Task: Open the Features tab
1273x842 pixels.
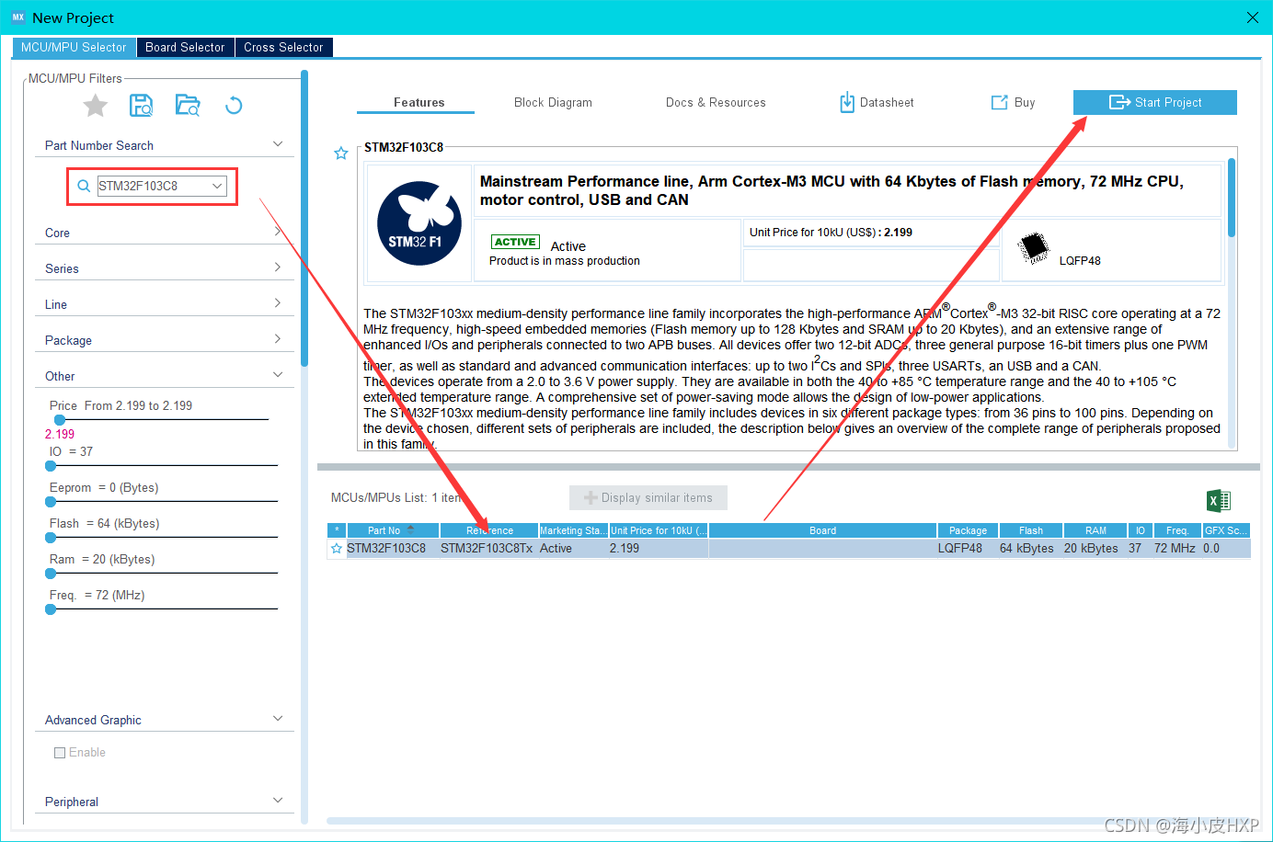Action: pos(419,102)
